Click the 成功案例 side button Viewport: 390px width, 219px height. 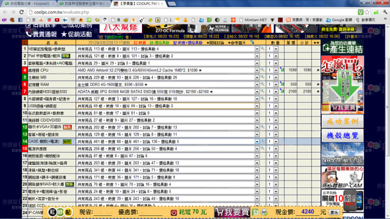click(x=342, y=121)
